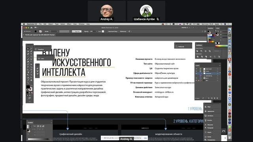The image size is (253, 142).
Task: Click the Minus Front icon in Pathfinder
Action: [x=201, y=51]
